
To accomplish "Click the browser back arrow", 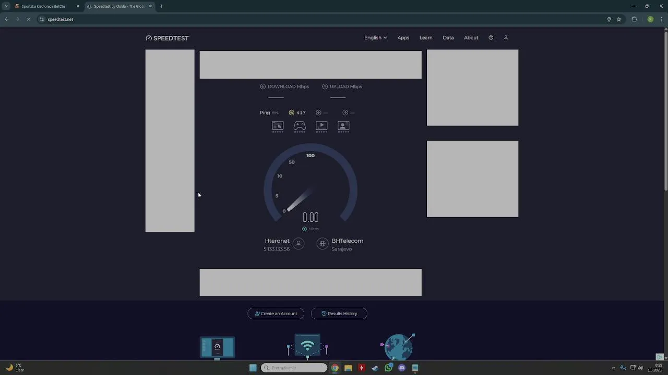I will (x=7, y=19).
